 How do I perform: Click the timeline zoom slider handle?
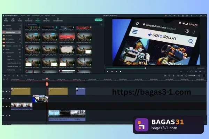click(x=194, y=76)
